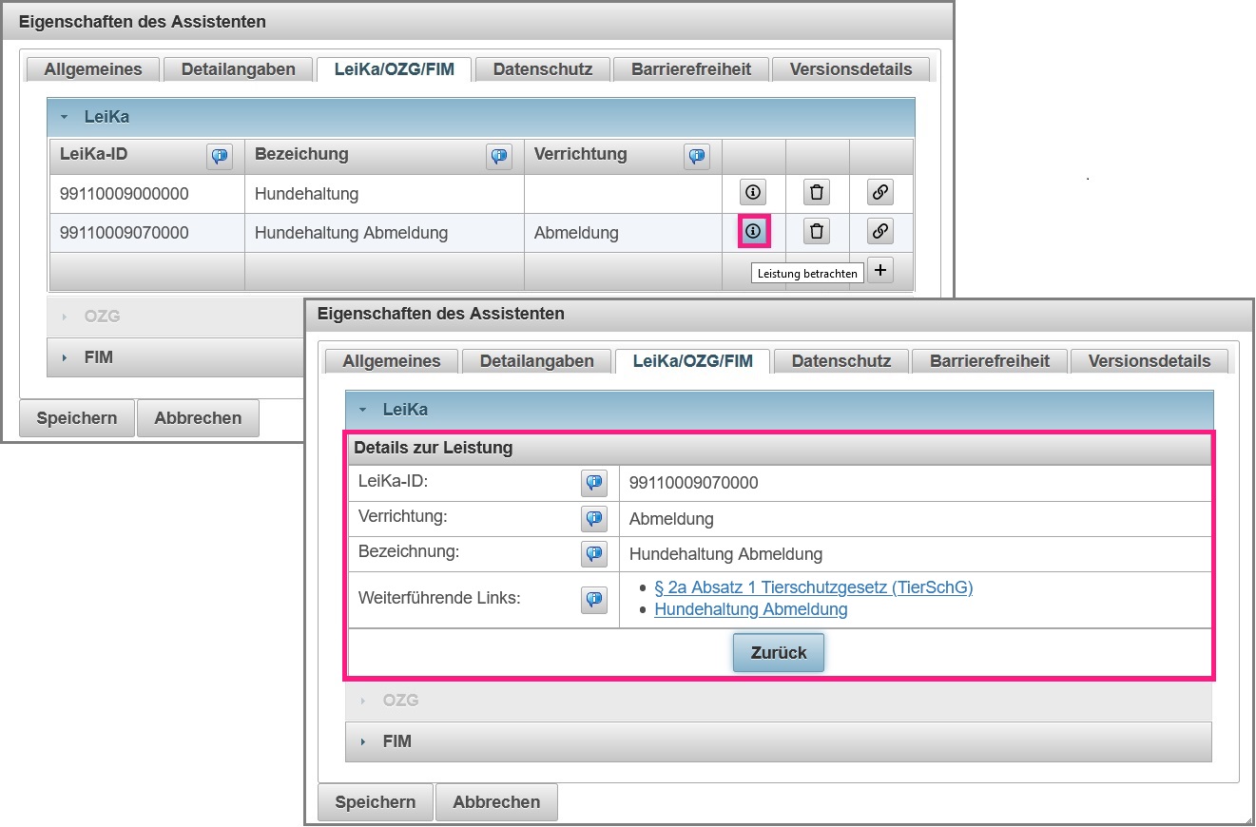Open link icon for Hundehaltung row 99110009000000
1256x827 pixels.
coord(880,193)
